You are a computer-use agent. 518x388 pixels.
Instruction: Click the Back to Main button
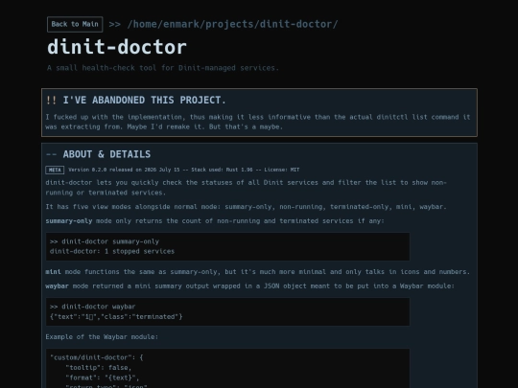pyautogui.click(x=75, y=24)
